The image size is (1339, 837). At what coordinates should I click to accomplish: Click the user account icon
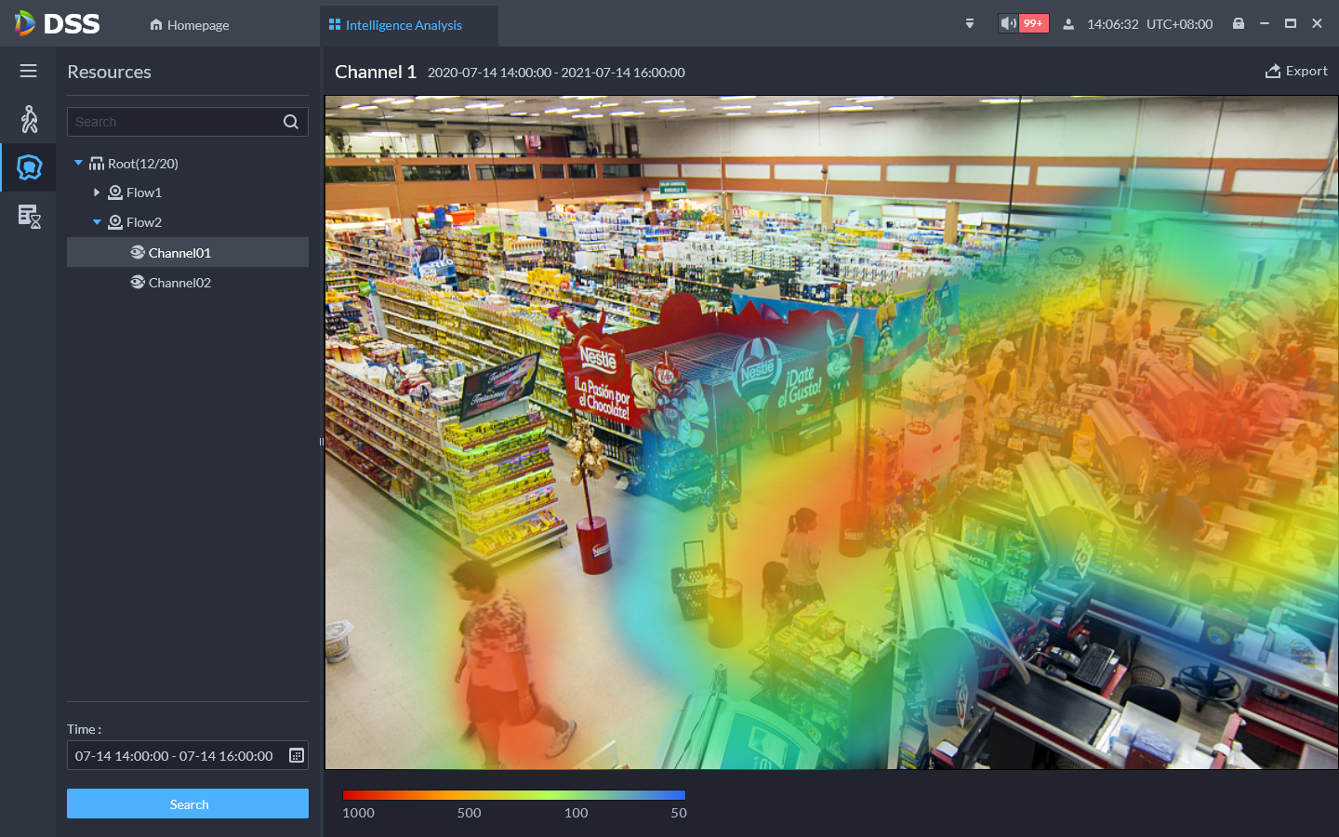(1068, 24)
